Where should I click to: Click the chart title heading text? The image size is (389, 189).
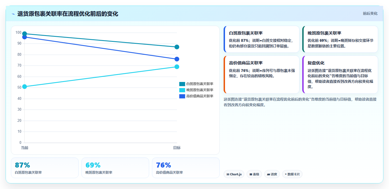[68, 14]
